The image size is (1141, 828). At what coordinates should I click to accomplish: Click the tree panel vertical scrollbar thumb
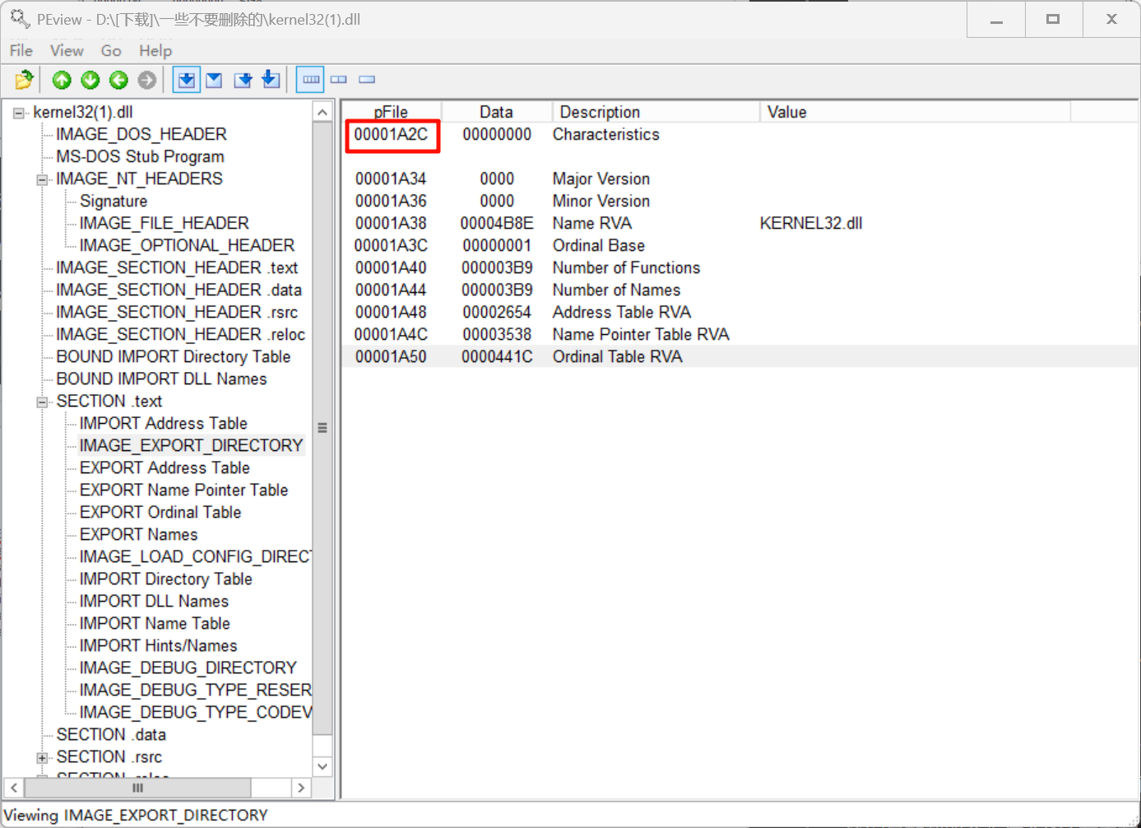(322, 428)
